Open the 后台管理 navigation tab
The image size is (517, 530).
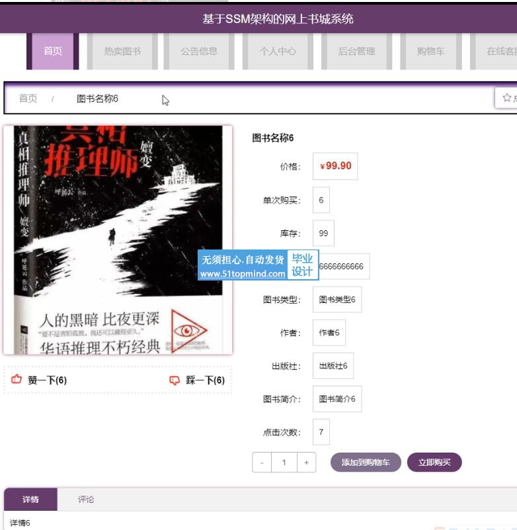356,51
